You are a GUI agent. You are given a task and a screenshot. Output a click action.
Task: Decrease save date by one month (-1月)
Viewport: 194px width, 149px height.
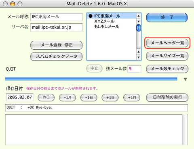point(67,97)
